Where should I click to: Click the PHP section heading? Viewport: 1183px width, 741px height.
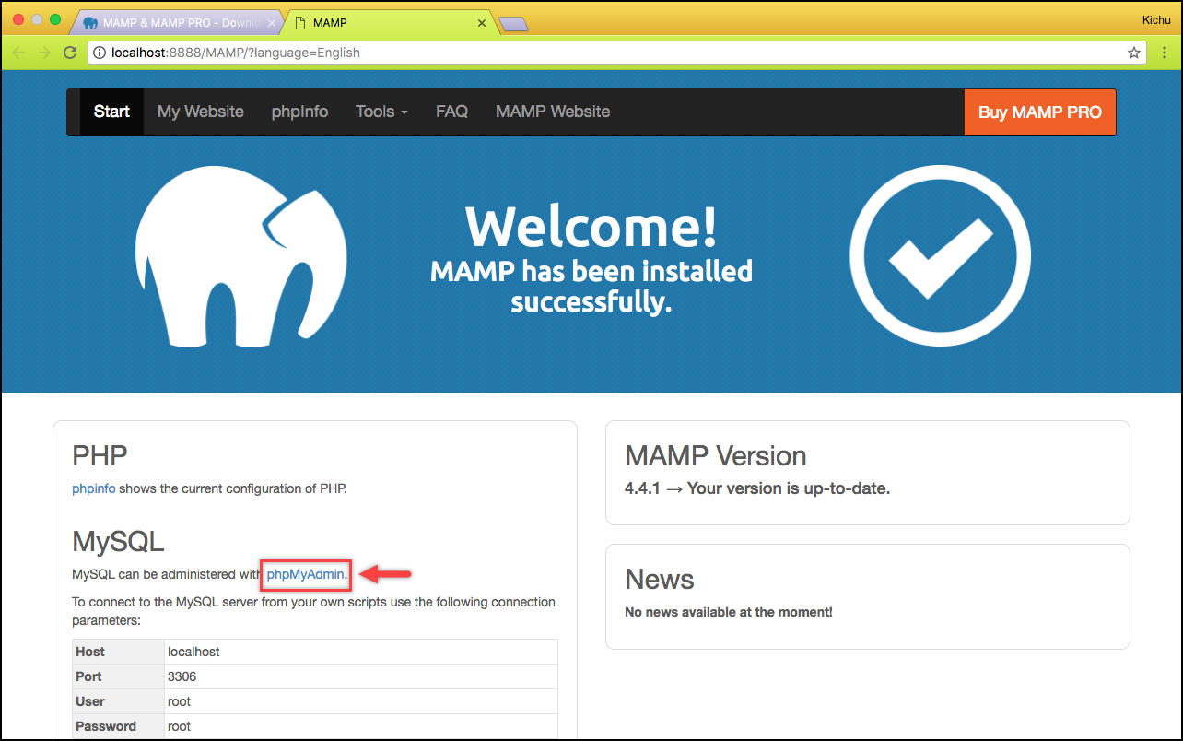tap(100, 455)
